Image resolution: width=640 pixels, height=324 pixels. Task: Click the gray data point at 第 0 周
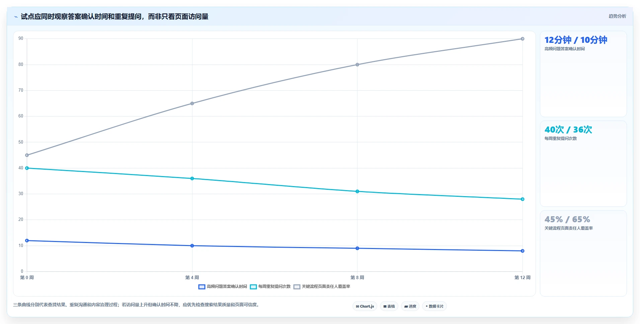[x=27, y=155]
